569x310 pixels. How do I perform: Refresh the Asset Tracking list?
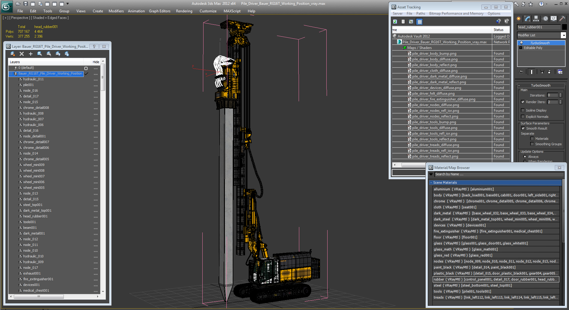pos(395,22)
